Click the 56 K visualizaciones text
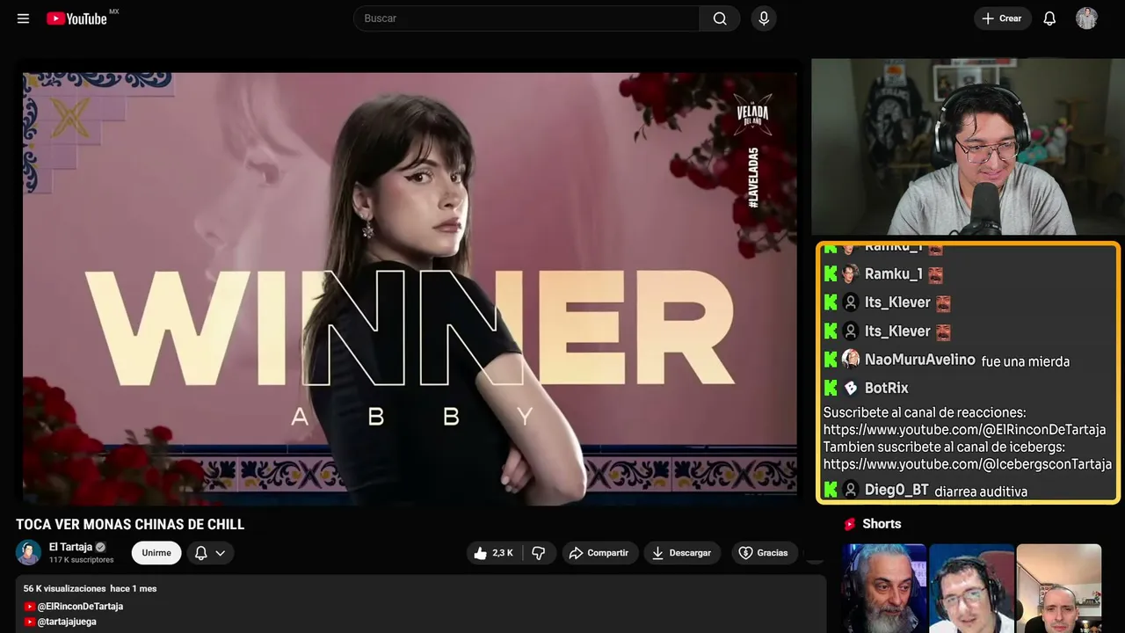Screen dimensions: 1125x633 pyautogui.click(x=65, y=588)
